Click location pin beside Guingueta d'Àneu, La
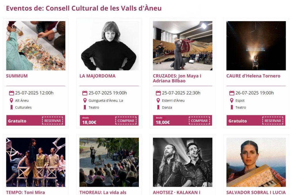Image resolution: width=295 pixels, height=195 pixels. click(x=85, y=101)
